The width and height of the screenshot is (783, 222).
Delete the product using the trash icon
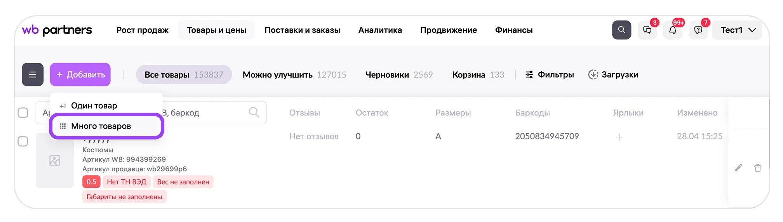[x=758, y=168]
